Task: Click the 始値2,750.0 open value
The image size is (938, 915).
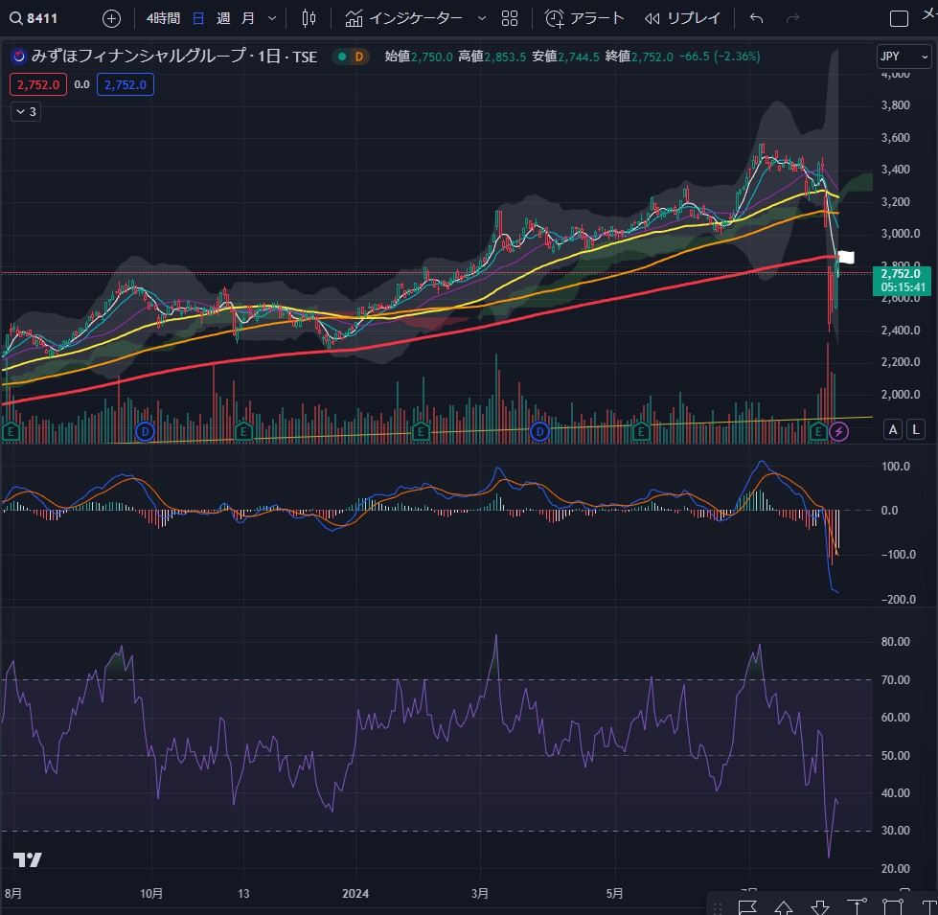Action: (x=419, y=57)
